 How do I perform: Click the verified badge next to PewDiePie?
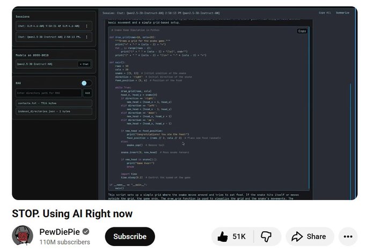coord(86,232)
